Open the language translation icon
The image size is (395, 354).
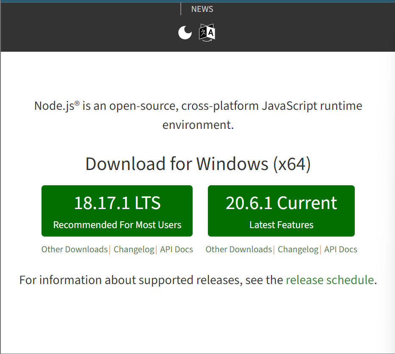pos(207,33)
